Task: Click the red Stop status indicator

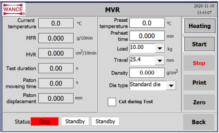Action: (45, 122)
